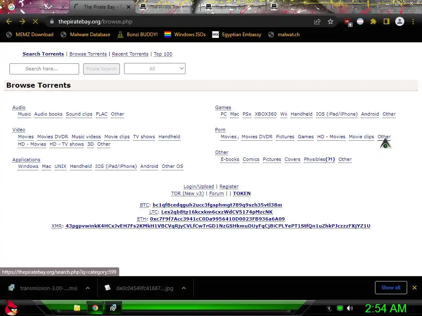Viewport: 422px width, 316px height.
Task: Open the Extensions puzzle piece menu
Action: tap(373, 21)
